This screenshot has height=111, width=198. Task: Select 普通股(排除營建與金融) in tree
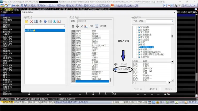(x=152, y=54)
